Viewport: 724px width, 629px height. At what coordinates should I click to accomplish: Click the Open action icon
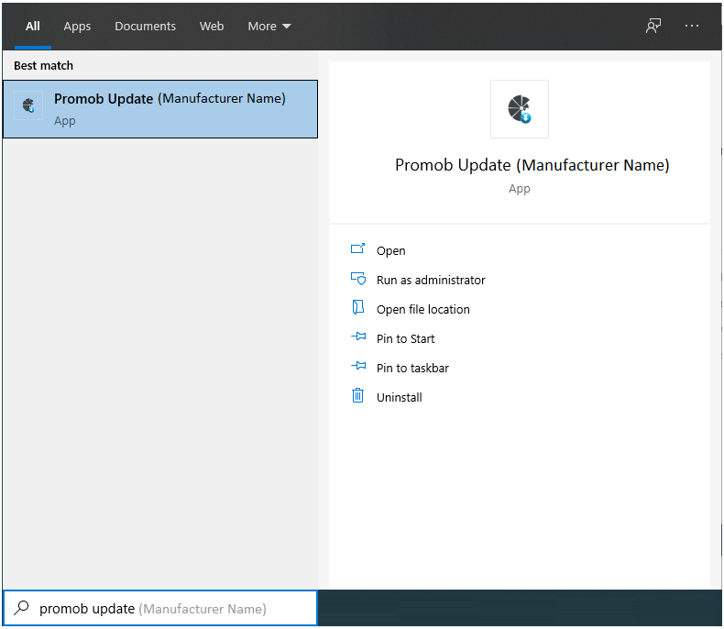tap(357, 249)
